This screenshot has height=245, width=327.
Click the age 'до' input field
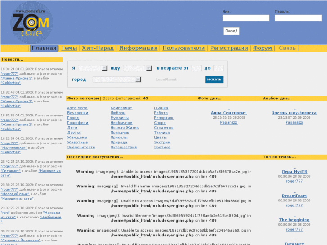(x=218, y=68)
